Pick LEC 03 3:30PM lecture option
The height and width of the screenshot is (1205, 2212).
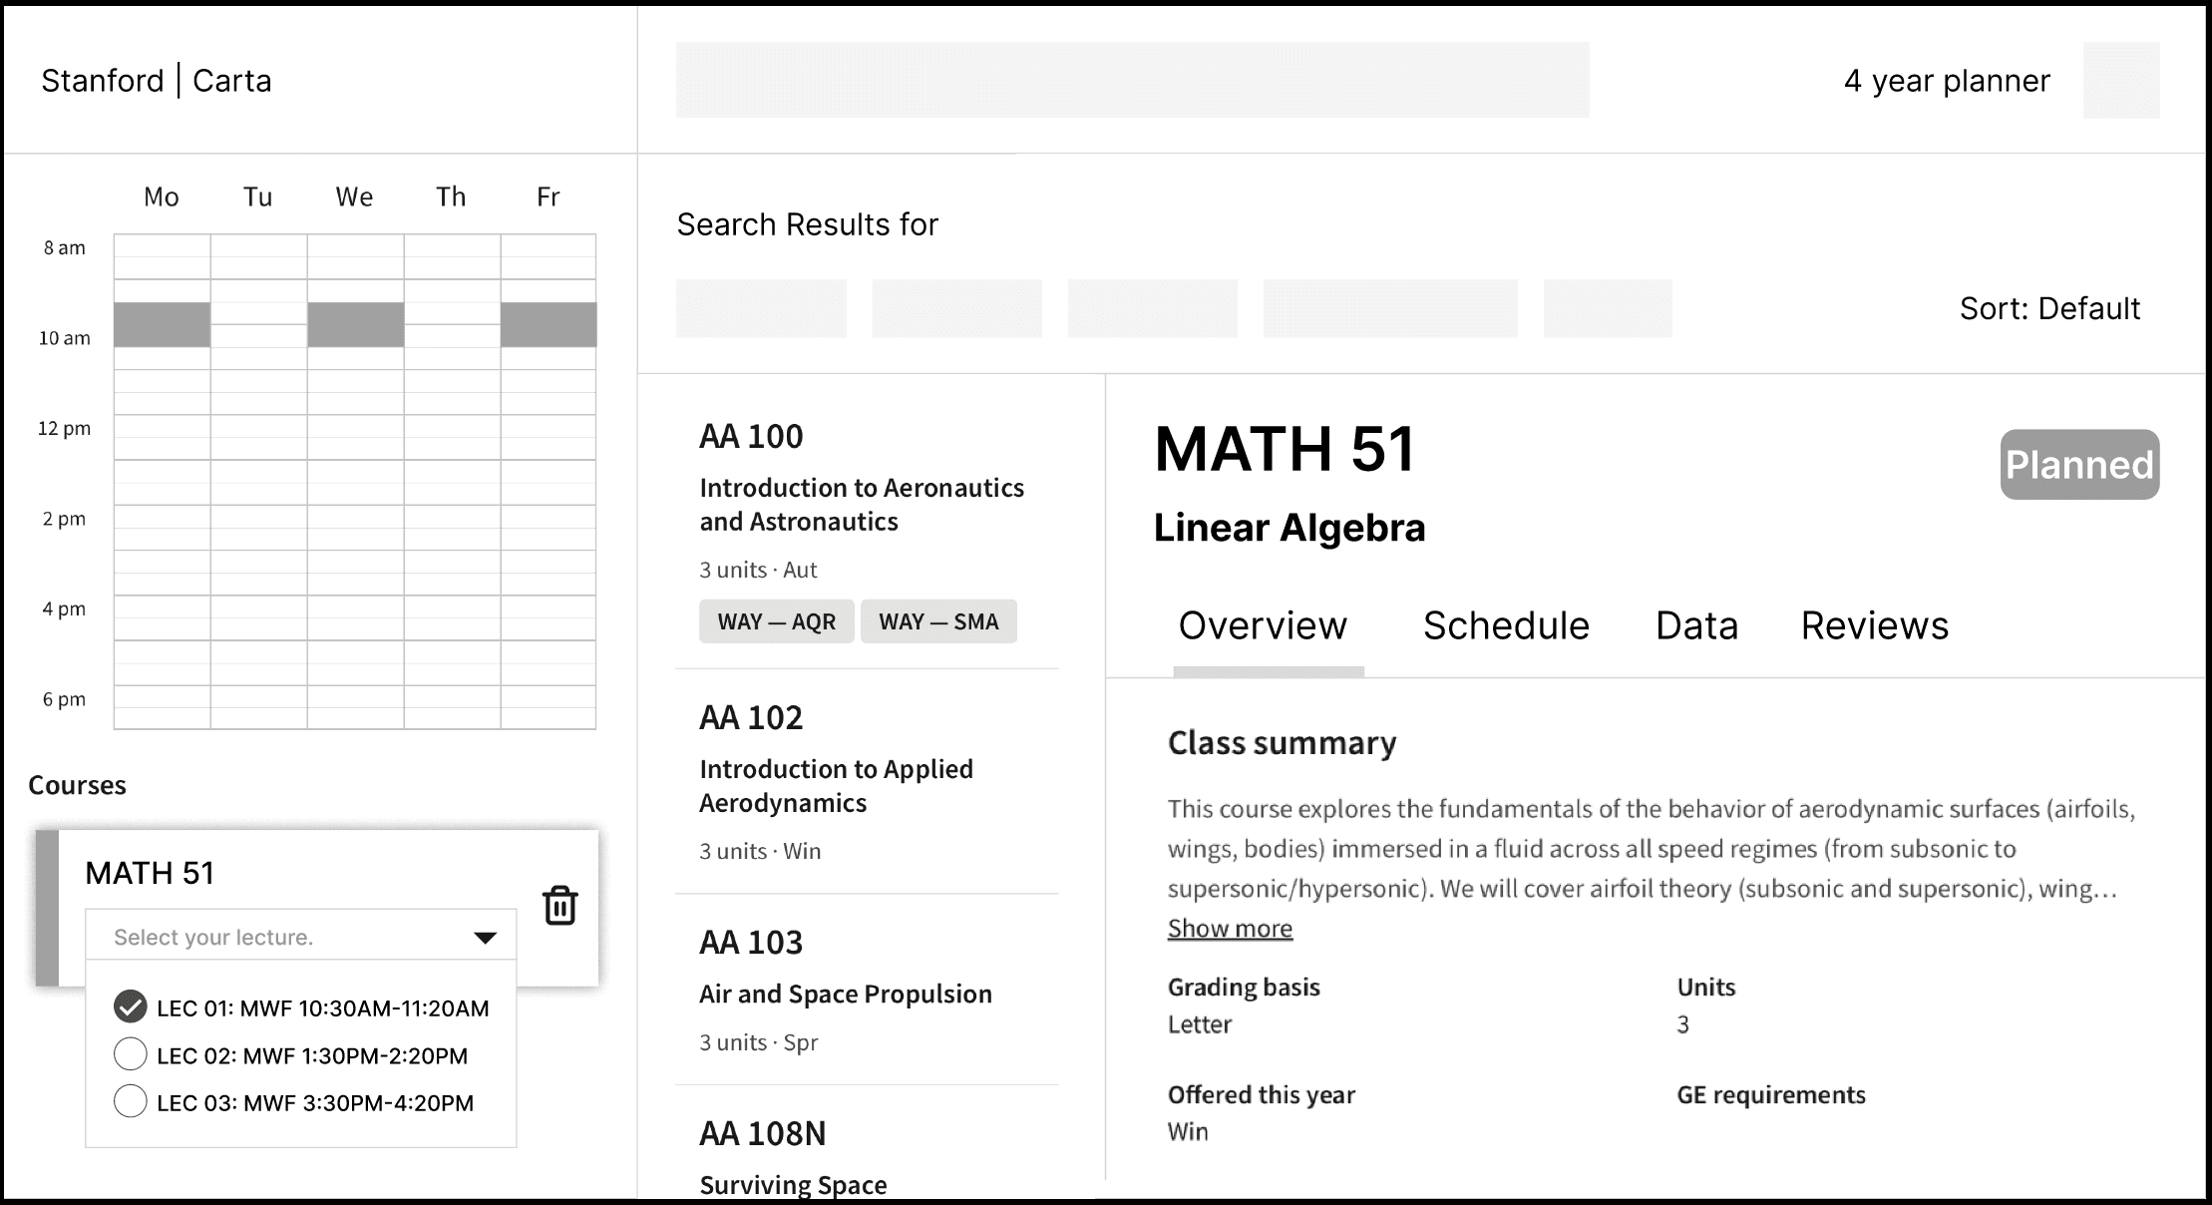[x=131, y=1101]
